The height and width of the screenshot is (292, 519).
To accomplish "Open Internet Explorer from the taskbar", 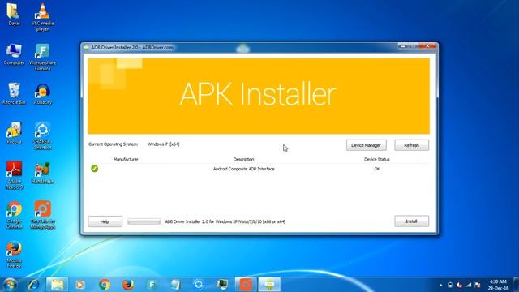I will (34, 285).
